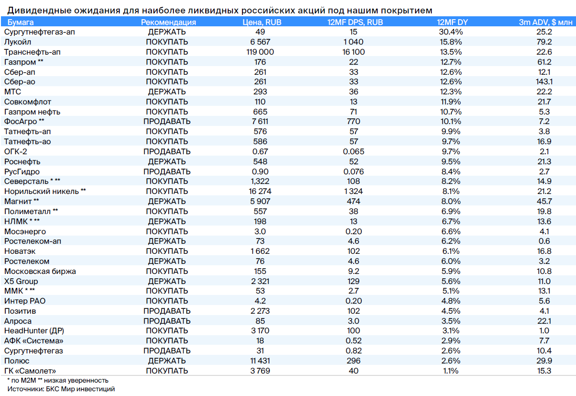Click the 'Сбер-ап' row name
This screenshot has width=576, height=396.
[x=20, y=72]
